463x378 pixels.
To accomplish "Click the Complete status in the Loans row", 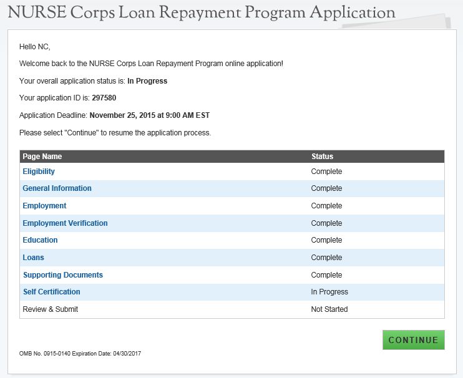I will (326, 258).
